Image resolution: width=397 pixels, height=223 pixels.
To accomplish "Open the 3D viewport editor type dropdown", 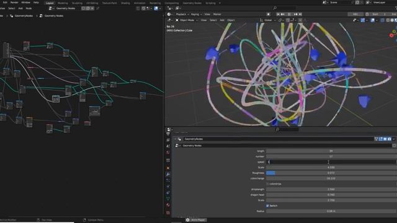I will pos(170,20).
